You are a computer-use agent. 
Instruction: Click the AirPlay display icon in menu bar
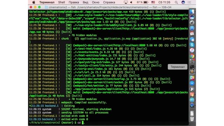coord(126,2)
